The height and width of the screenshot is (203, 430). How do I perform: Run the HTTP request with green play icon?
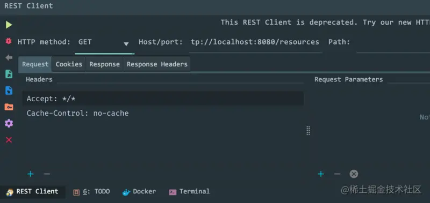coord(9,25)
